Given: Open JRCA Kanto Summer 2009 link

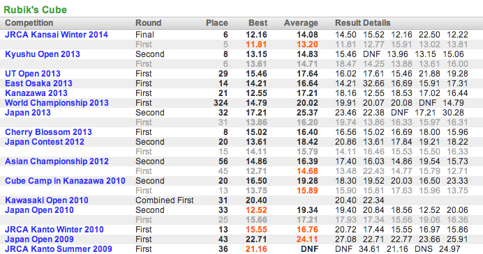Looking at the screenshot, I should (59, 249).
